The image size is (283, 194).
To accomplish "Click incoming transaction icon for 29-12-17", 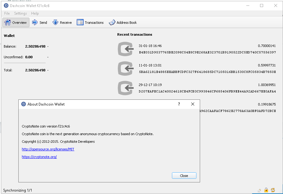I will coord(126,88).
